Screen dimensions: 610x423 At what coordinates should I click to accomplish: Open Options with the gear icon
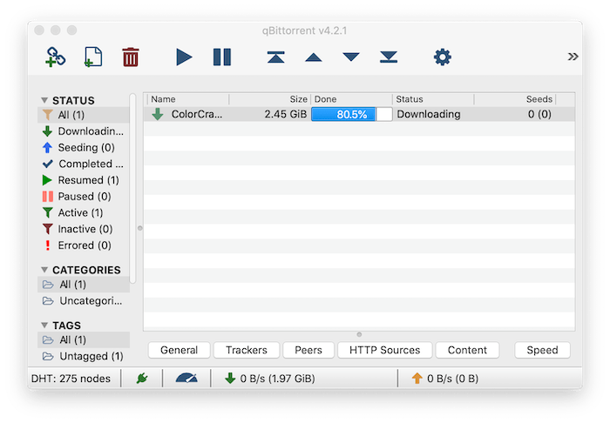pos(443,57)
